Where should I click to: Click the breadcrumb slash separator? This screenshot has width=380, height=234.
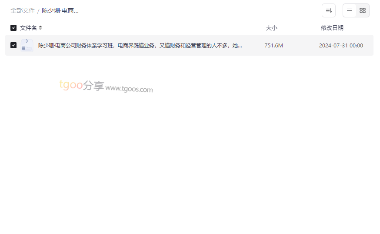click(38, 11)
